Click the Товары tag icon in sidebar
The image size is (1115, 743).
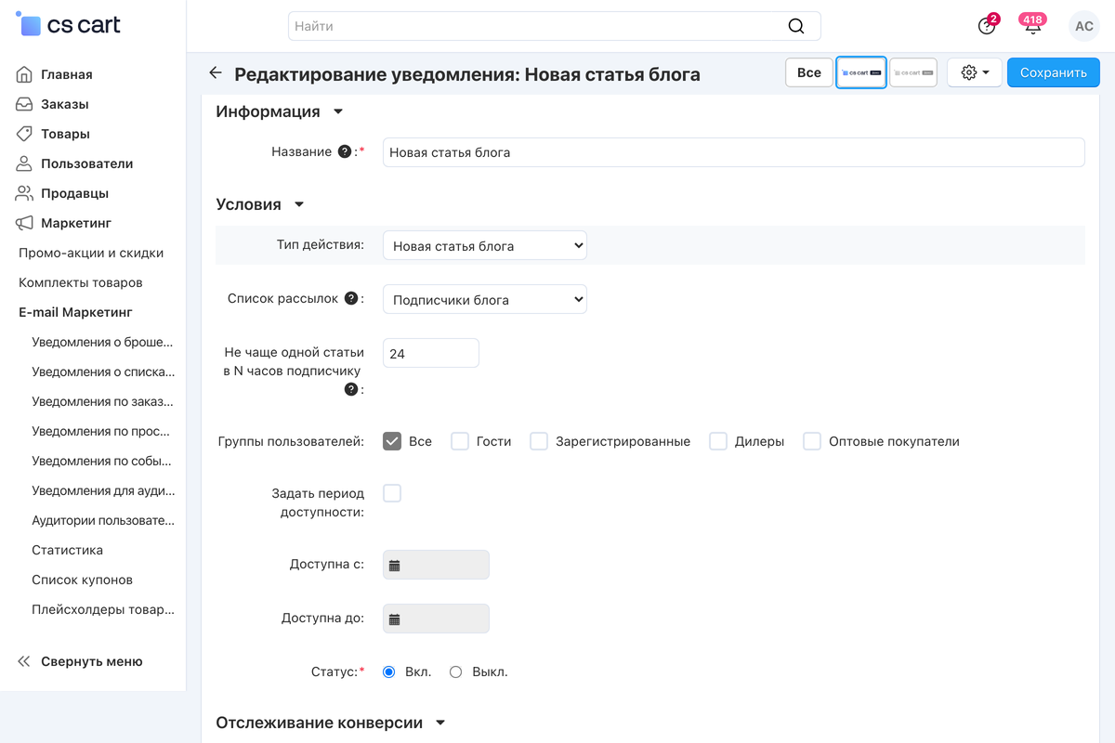[24, 134]
